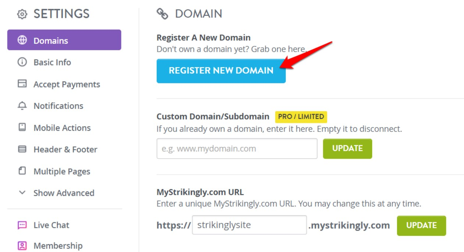Click UPDATE beside the MyStrikingly URL
This screenshot has height=252, width=464.
[x=421, y=226]
